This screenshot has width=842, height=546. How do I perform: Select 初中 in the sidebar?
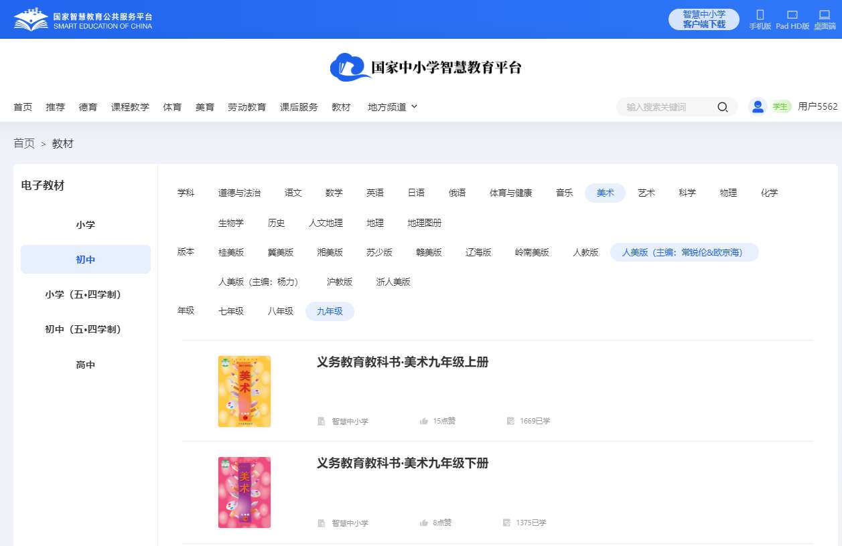(x=86, y=260)
